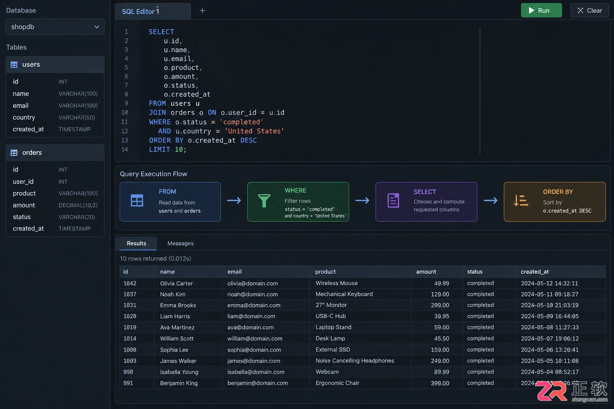Sort results by the amount column header

(x=437, y=272)
